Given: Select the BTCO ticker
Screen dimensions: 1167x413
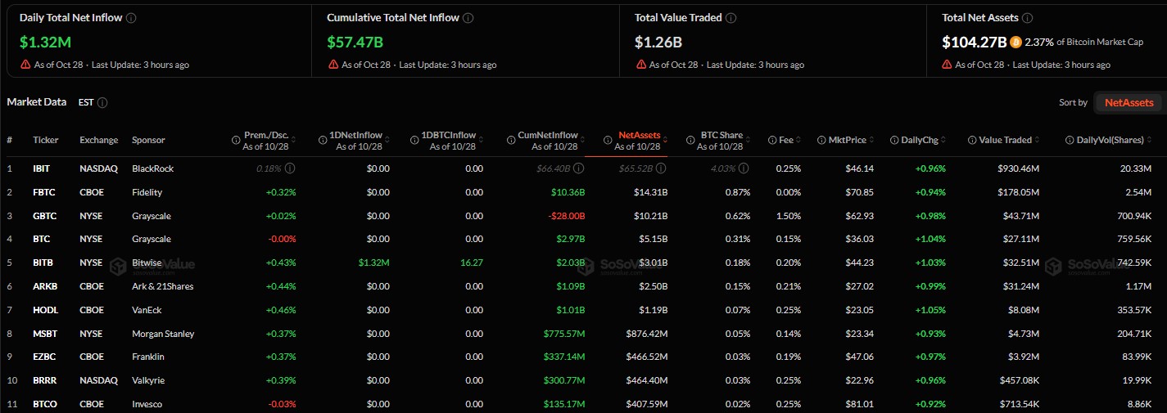Looking at the screenshot, I should [x=44, y=404].
